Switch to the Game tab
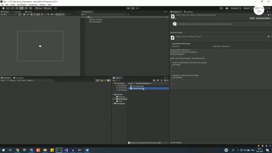272x153 pixels. click(x=28, y=12)
